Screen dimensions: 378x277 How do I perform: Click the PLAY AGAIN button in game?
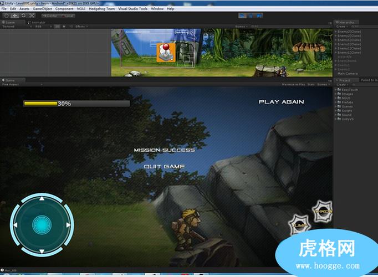pyautogui.click(x=281, y=102)
